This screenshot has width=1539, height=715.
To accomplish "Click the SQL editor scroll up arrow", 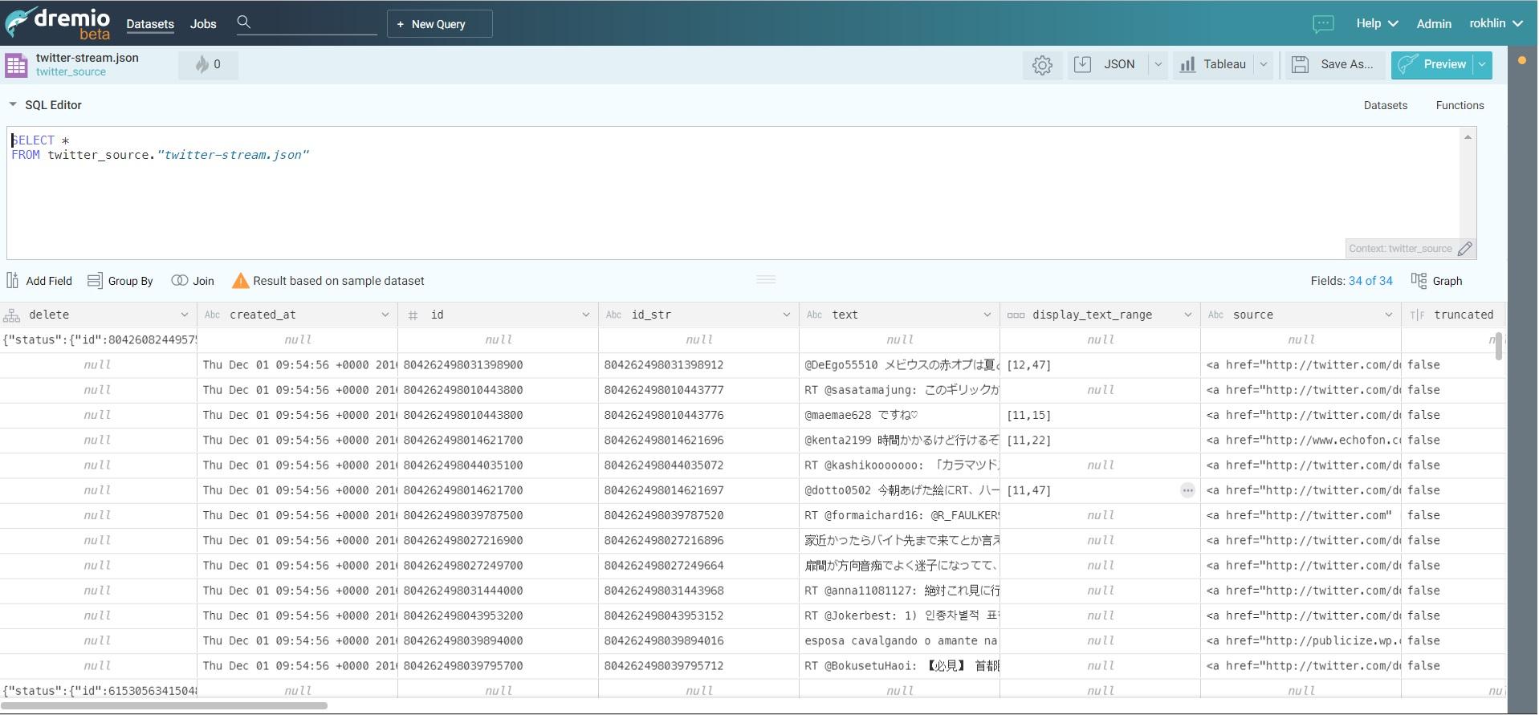I will [x=1468, y=137].
